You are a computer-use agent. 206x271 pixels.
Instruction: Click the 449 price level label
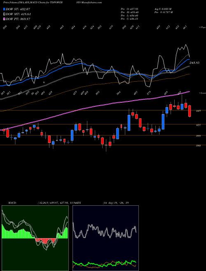click(198, 111)
